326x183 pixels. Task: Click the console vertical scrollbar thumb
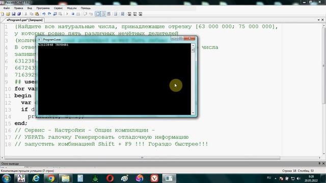[x=193, y=50]
